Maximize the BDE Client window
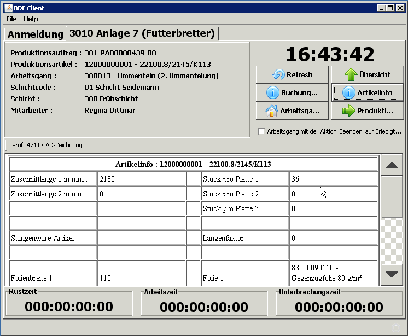This screenshot has width=408, height=336. (x=390, y=8)
